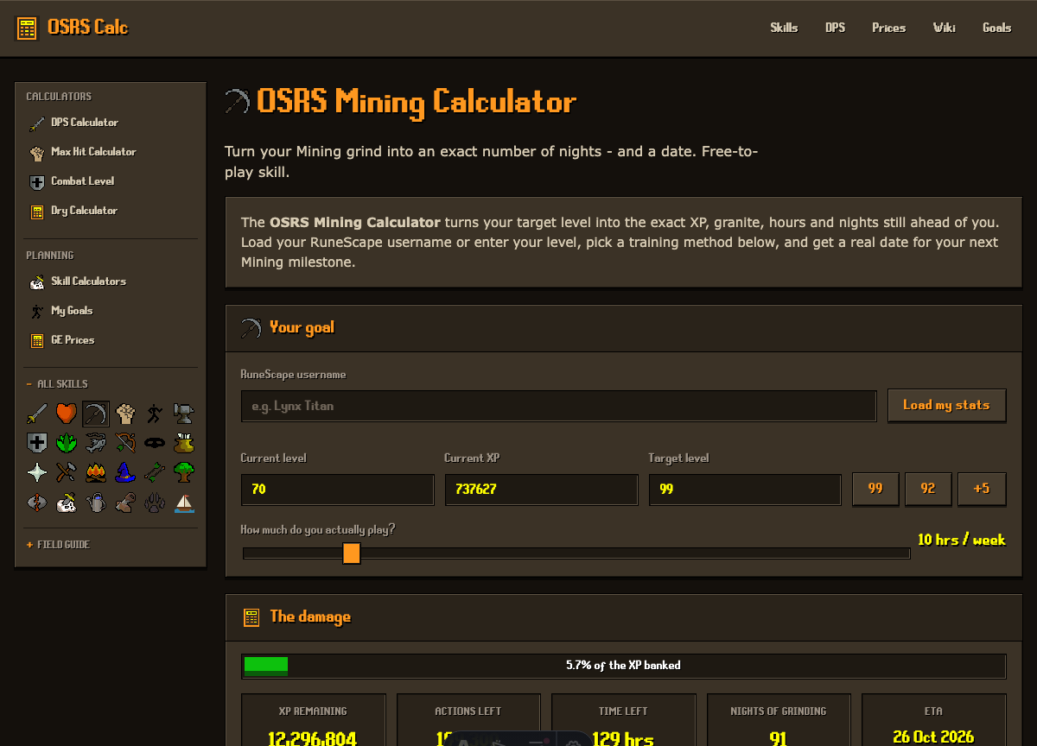
Task: Choose the Agility running man icon
Action: tap(155, 414)
